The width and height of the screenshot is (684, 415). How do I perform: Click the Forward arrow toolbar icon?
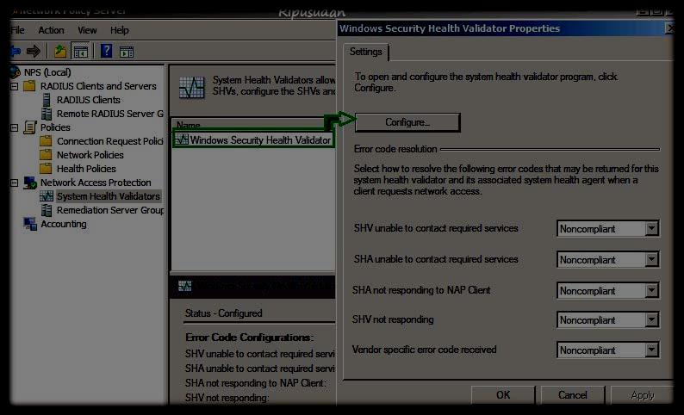[x=33, y=52]
